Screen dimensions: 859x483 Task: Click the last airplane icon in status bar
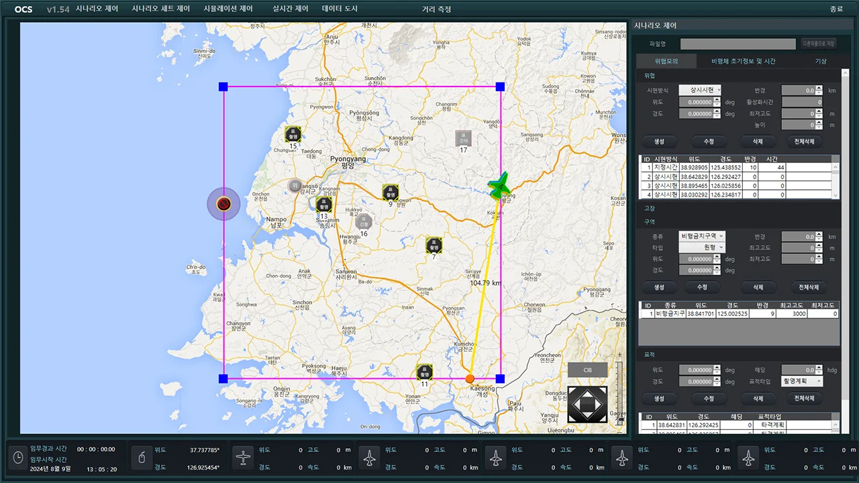point(748,458)
